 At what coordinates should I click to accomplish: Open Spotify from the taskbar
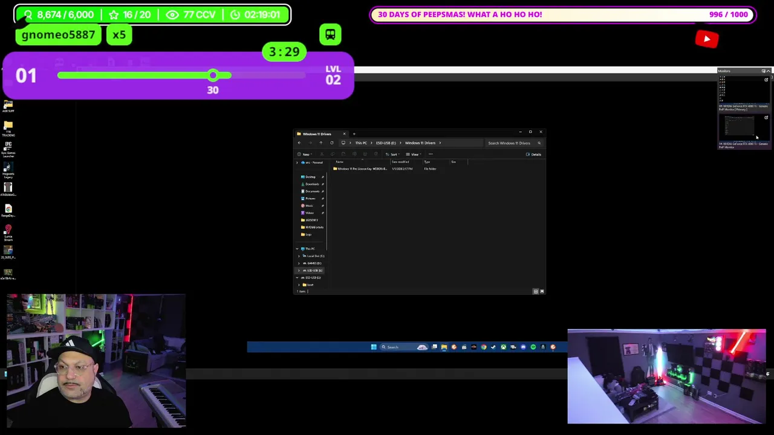(x=533, y=347)
